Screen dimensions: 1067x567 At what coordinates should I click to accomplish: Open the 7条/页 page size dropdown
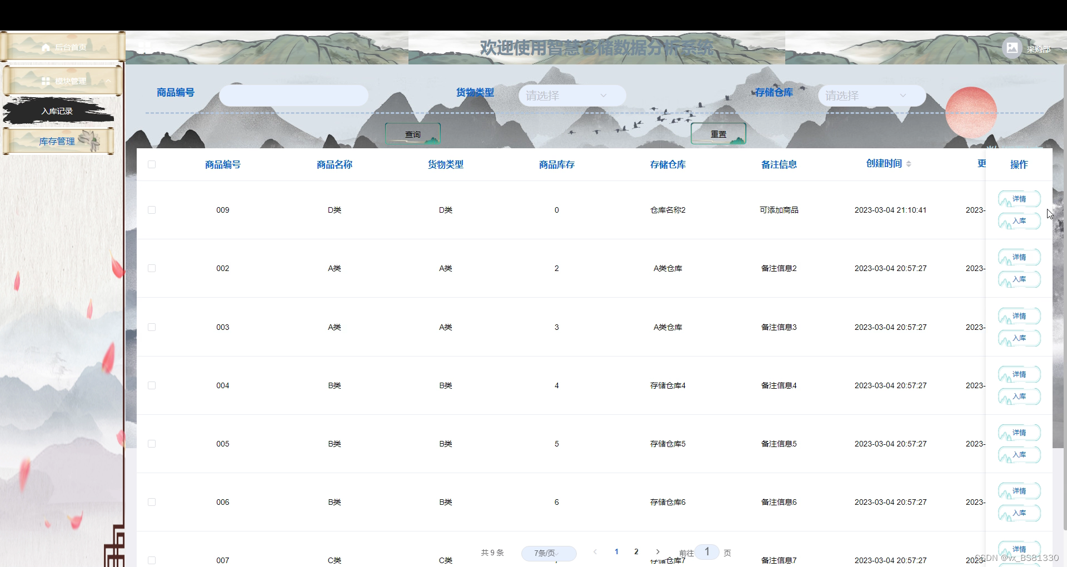click(549, 553)
